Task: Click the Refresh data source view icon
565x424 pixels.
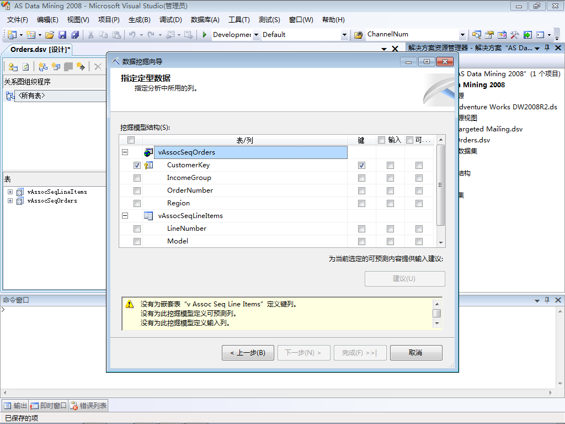Action: click(x=25, y=67)
